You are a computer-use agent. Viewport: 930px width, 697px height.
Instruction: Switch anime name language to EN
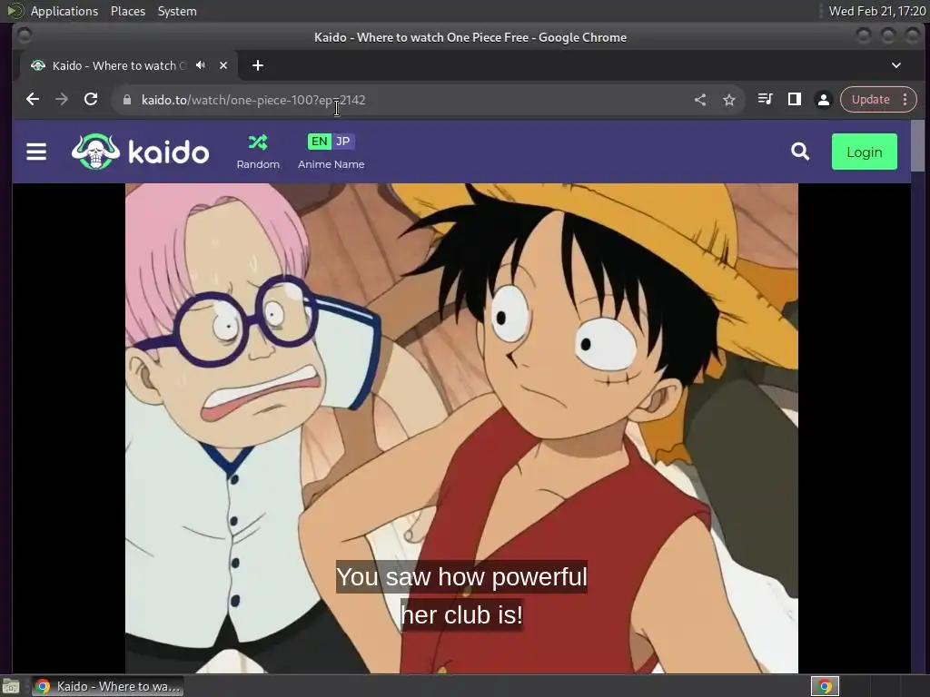pyautogui.click(x=319, y=141)
